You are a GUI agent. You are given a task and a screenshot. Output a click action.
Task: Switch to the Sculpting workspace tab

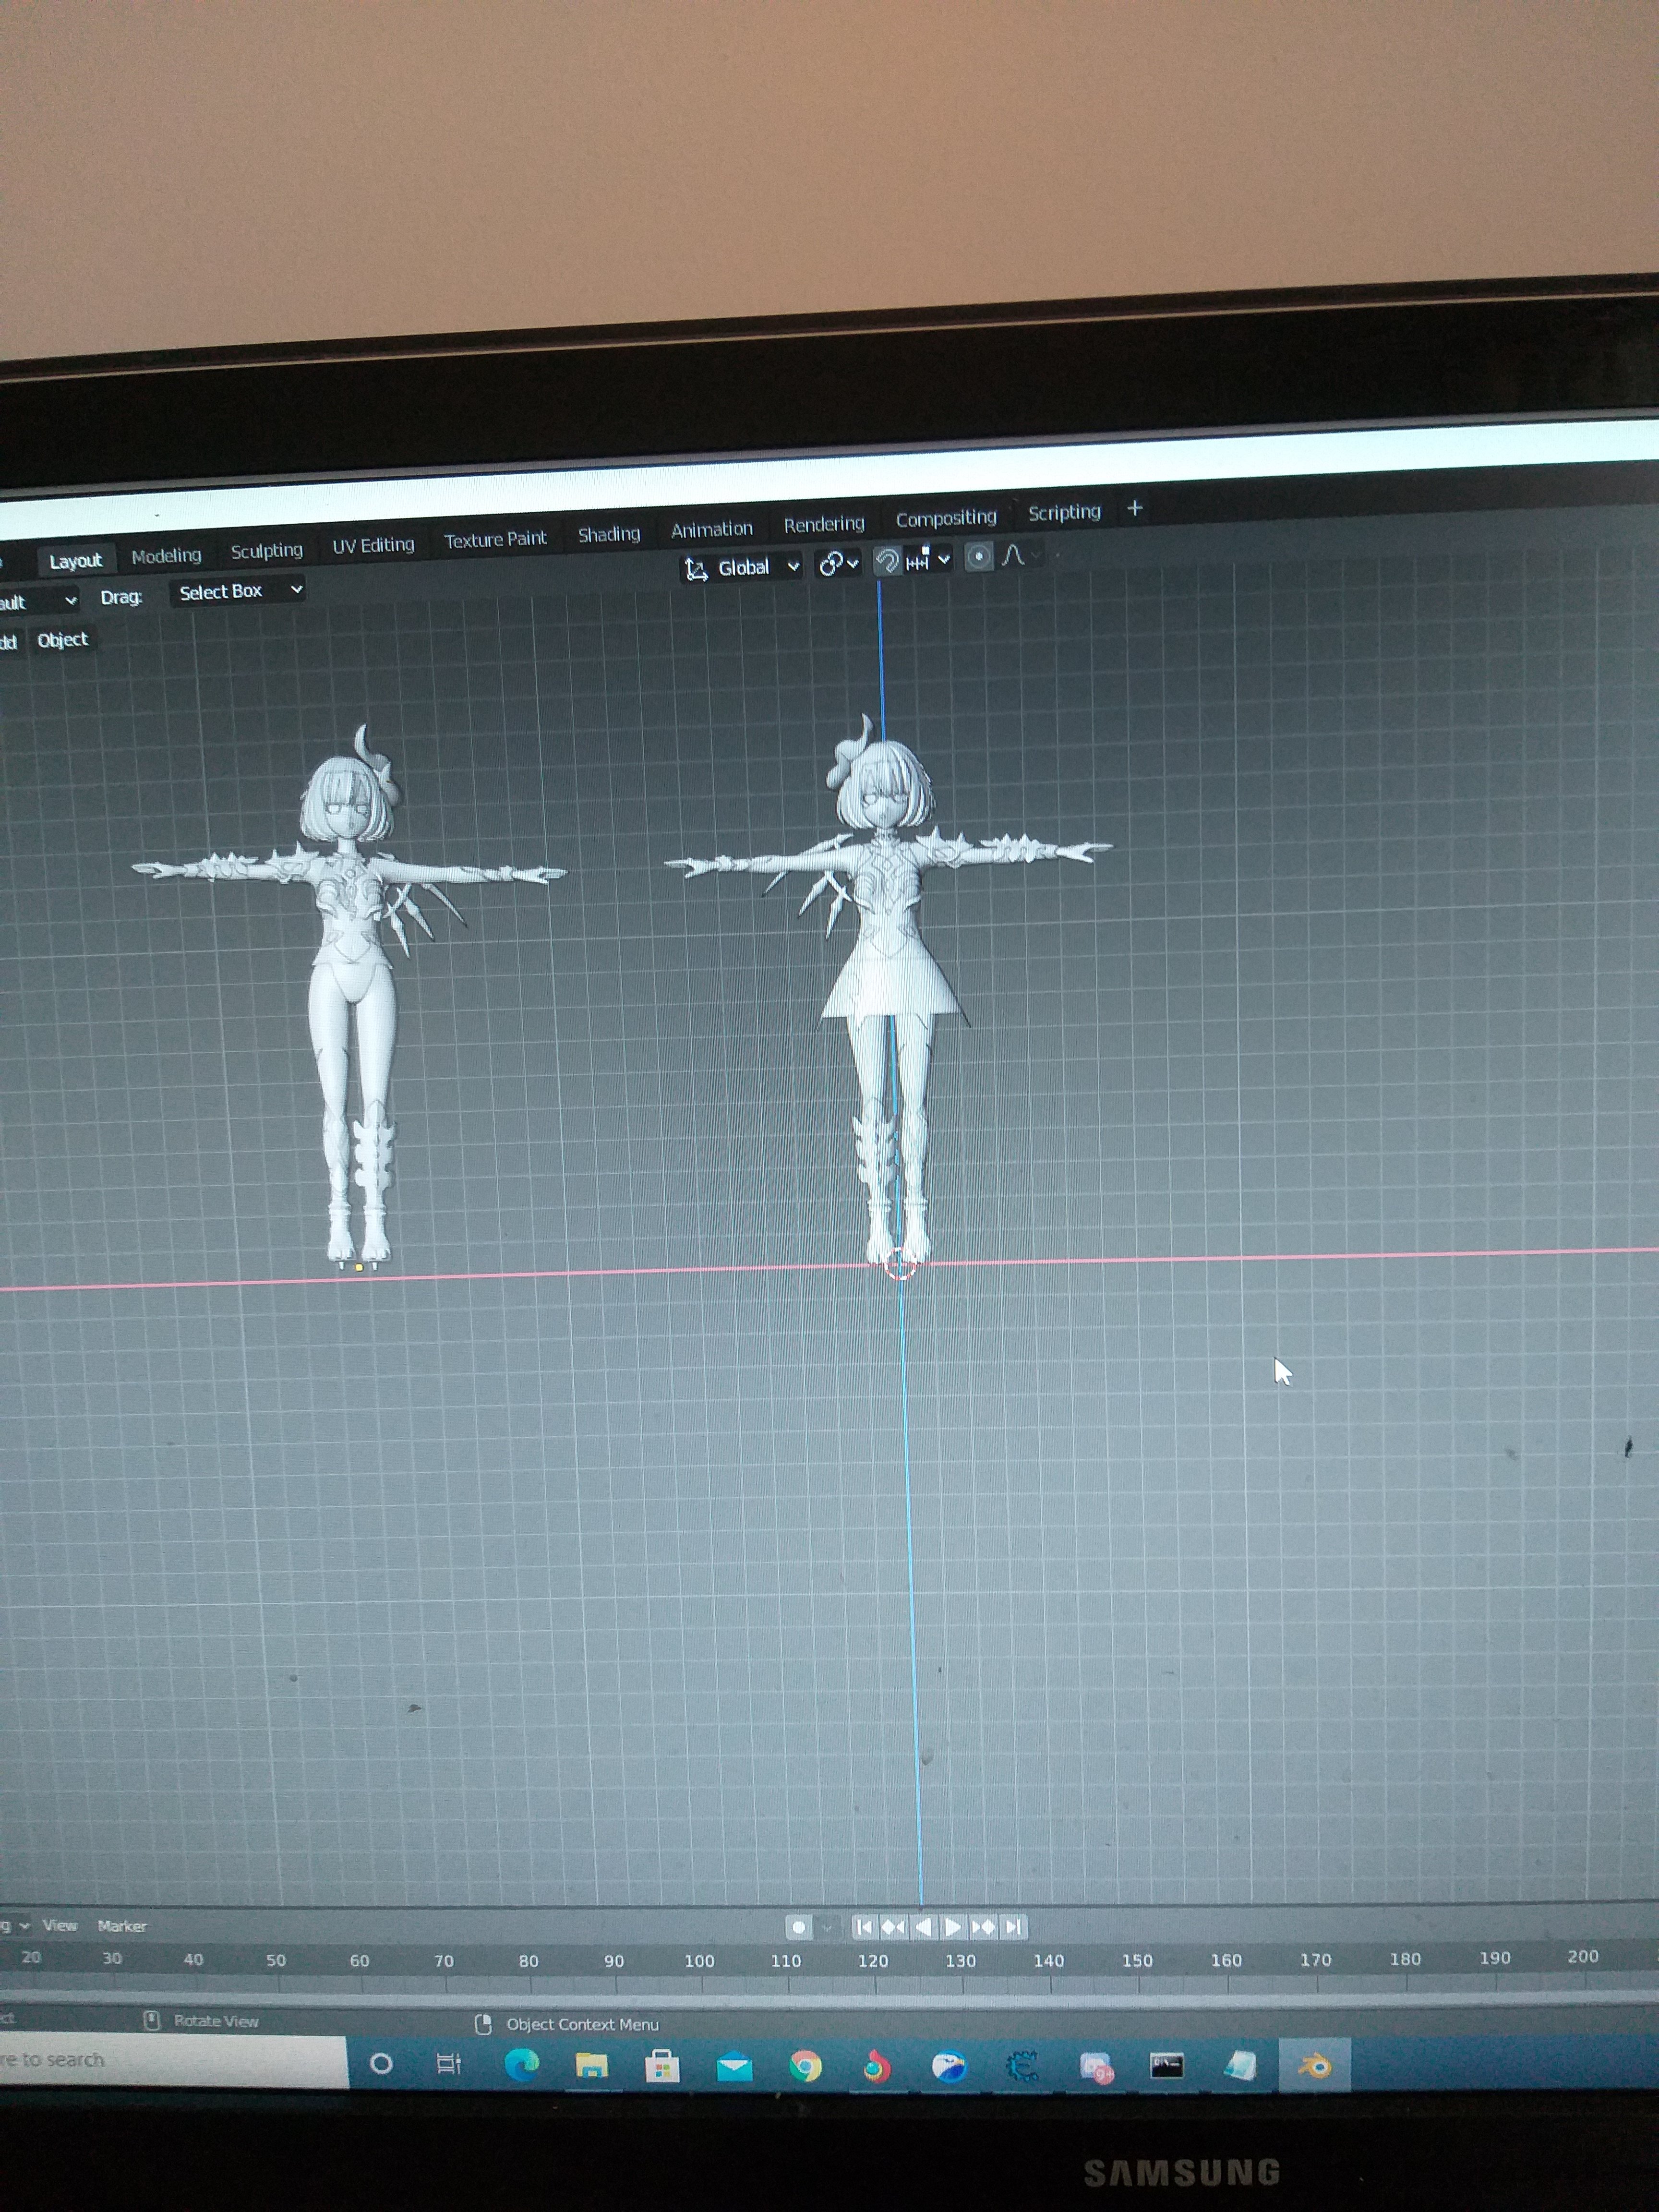click(266, 551)
